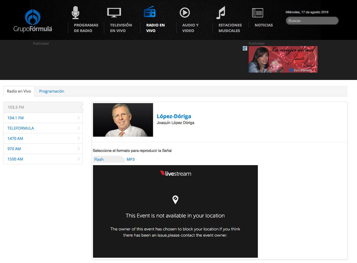Click the La mujer actual banner ad
The image size is (357, 263).
coord(283,59)
